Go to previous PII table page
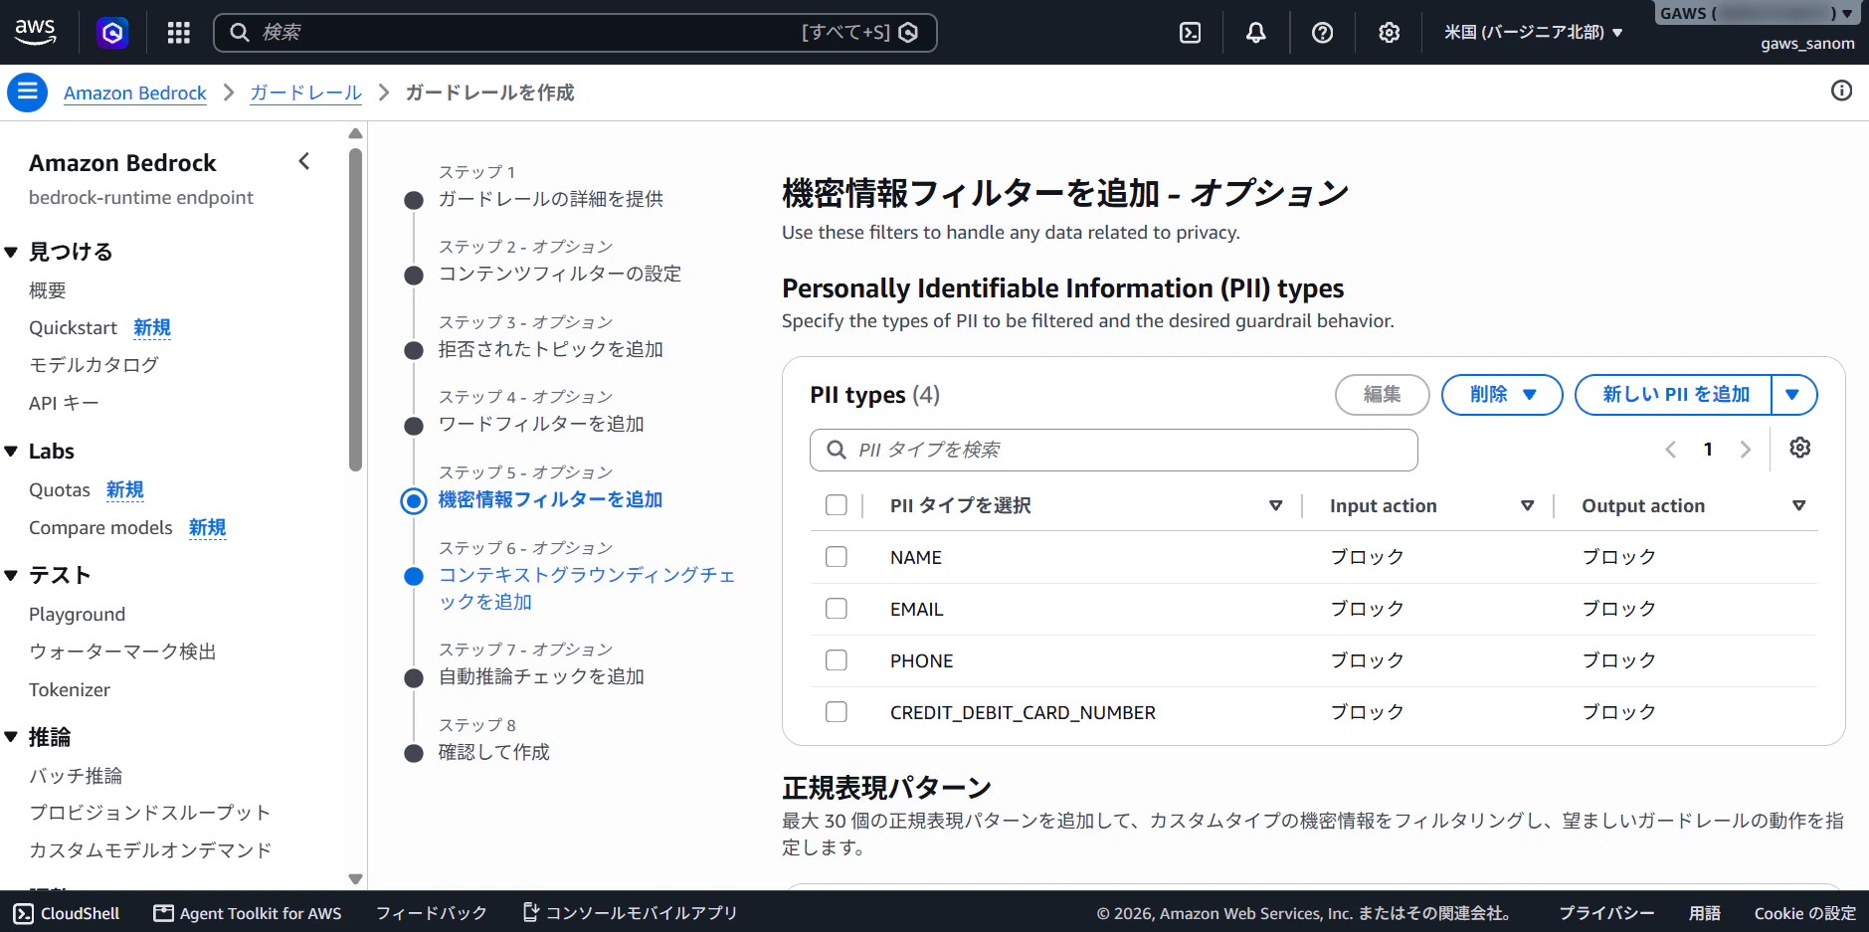The width and height of the screenshot is (1869, 932). pyautogui.click(x=1671, y=450)
